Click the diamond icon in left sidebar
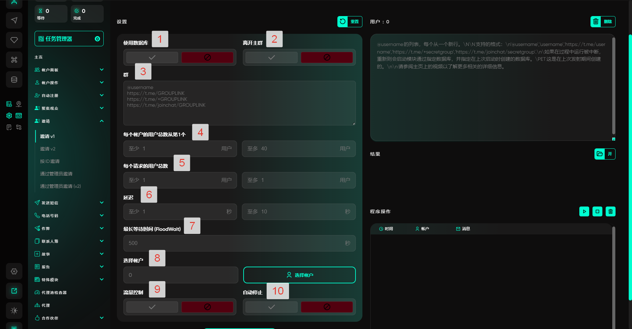Image resolution: width=632 pixels, height=329 pixels. click(x=14, y=40)
